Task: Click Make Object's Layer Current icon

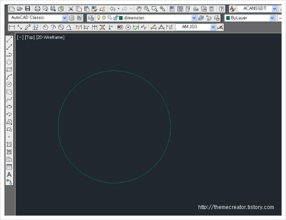Action: click(201, 18)
